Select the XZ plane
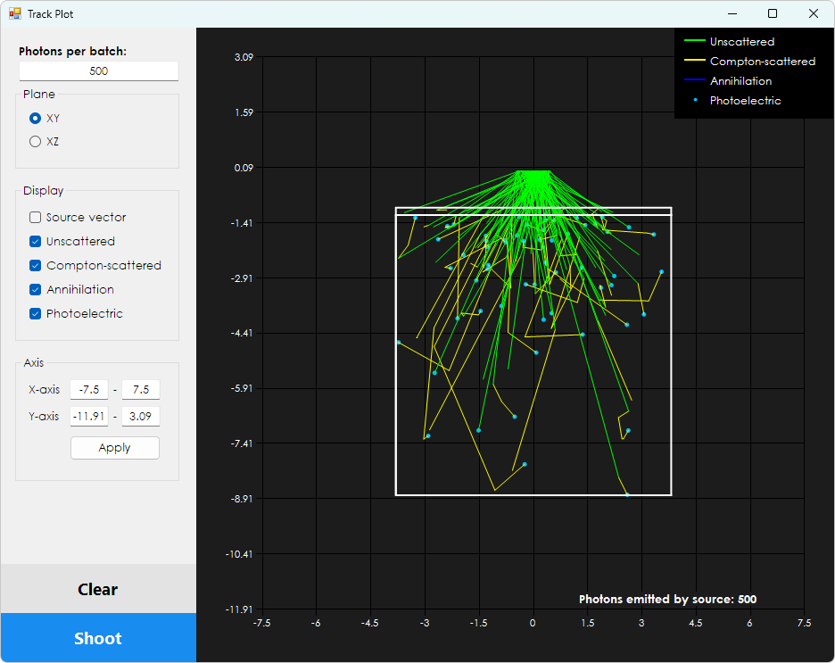The image size is (835, 663). point(34,141)
